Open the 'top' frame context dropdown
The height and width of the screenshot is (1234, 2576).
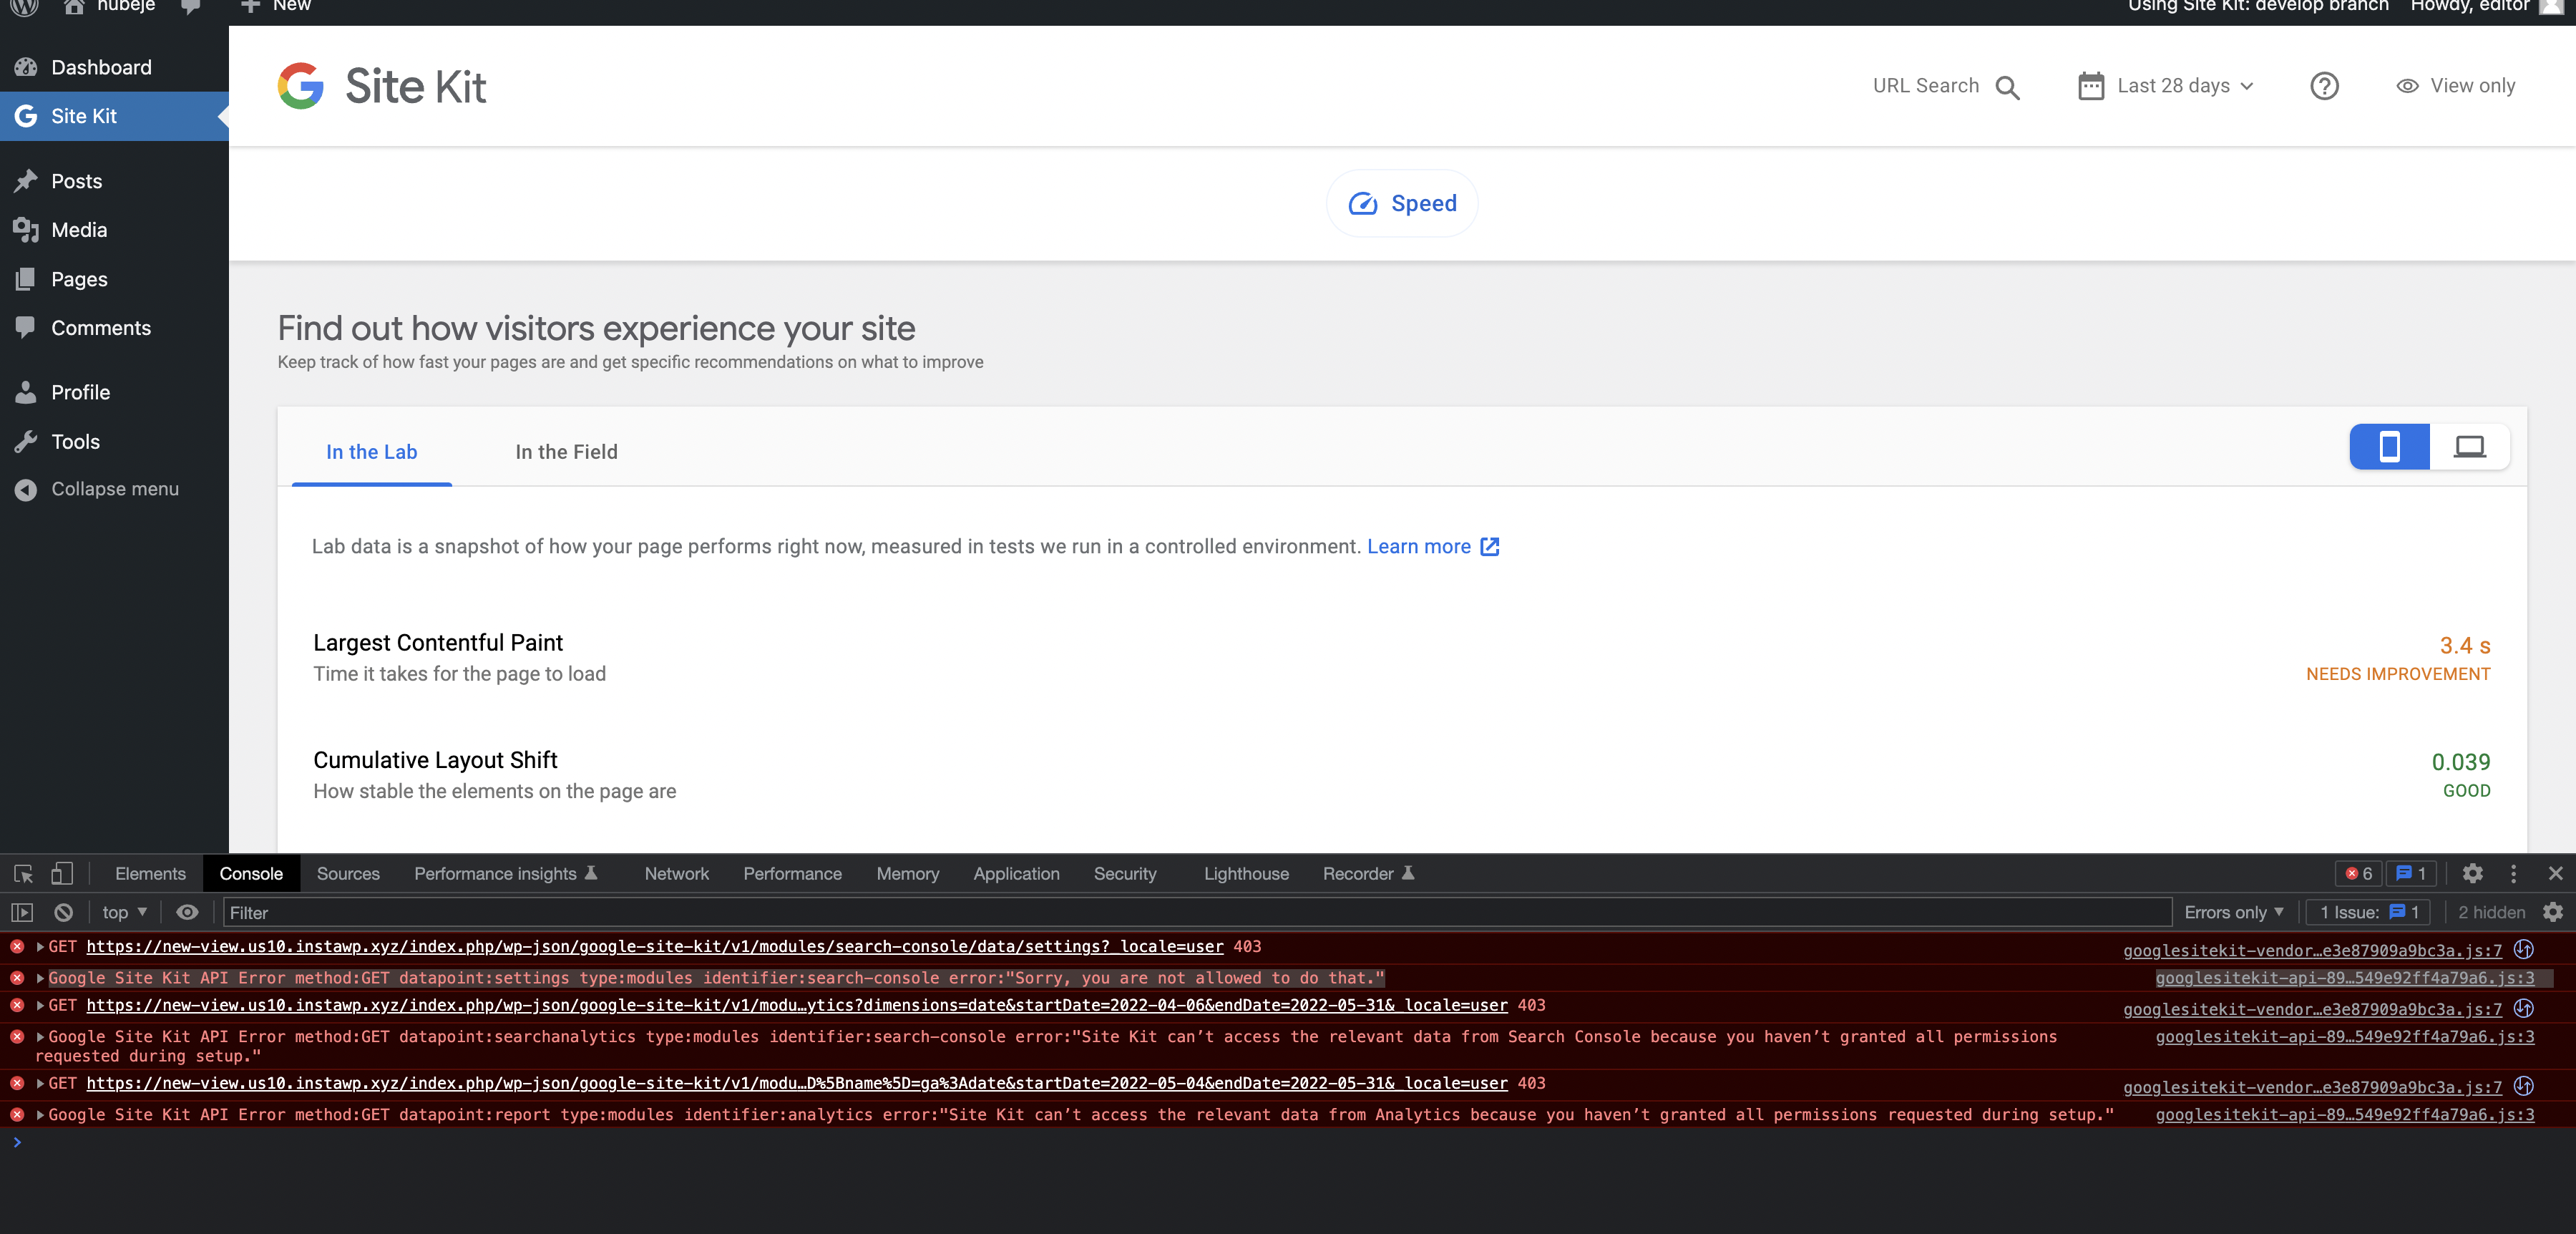pyautogui.click(x=122, y=912)
